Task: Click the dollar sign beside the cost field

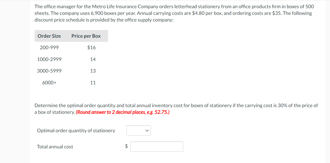Action: point(126,146)
